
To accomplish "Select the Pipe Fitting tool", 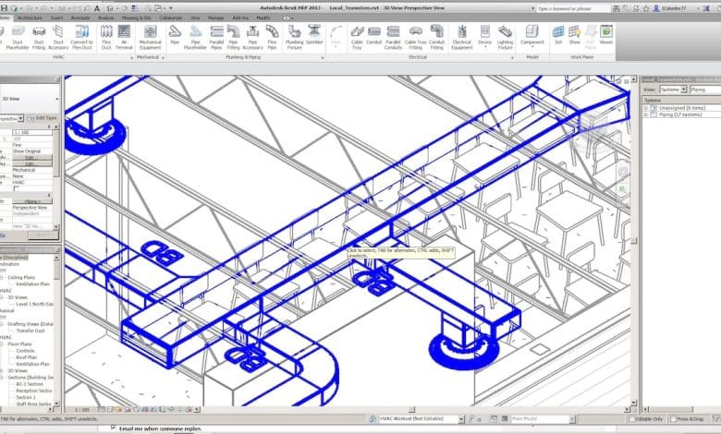I will point(233,38).
